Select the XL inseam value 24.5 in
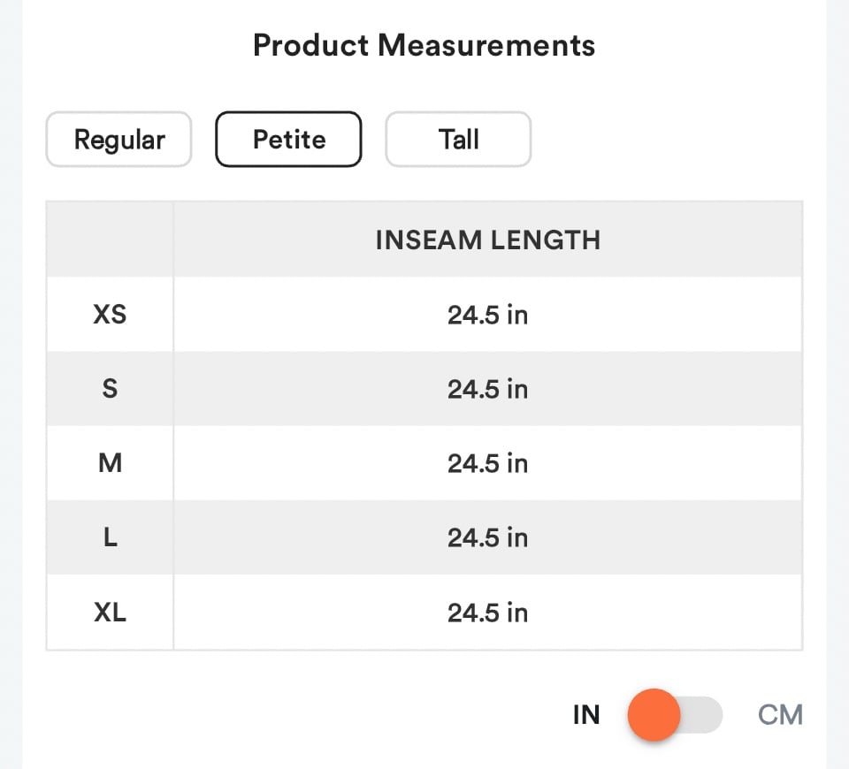 [487, 613]
